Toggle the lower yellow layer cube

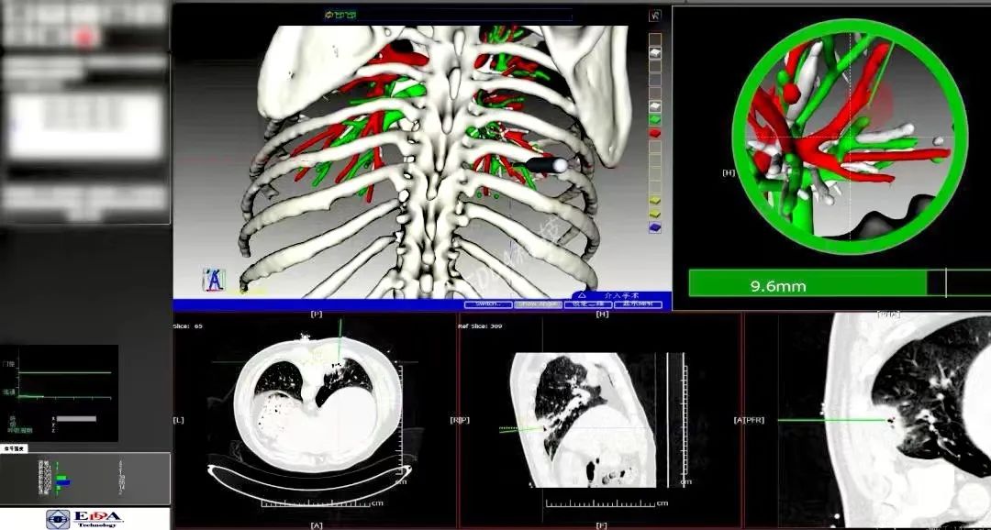[655, 213]
